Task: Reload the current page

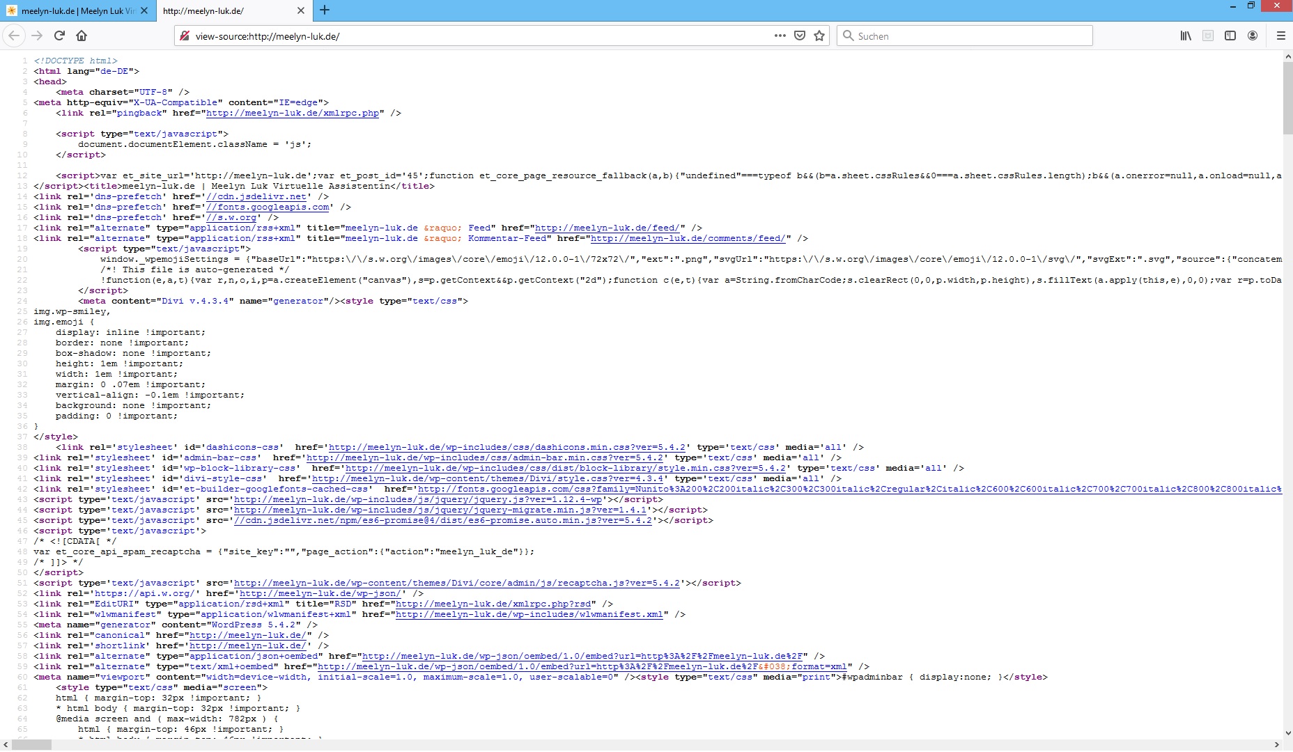Action: point(60,36)
